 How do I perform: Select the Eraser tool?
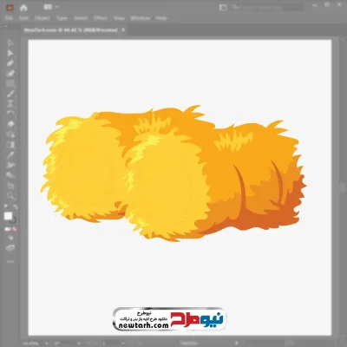point(10,124)
